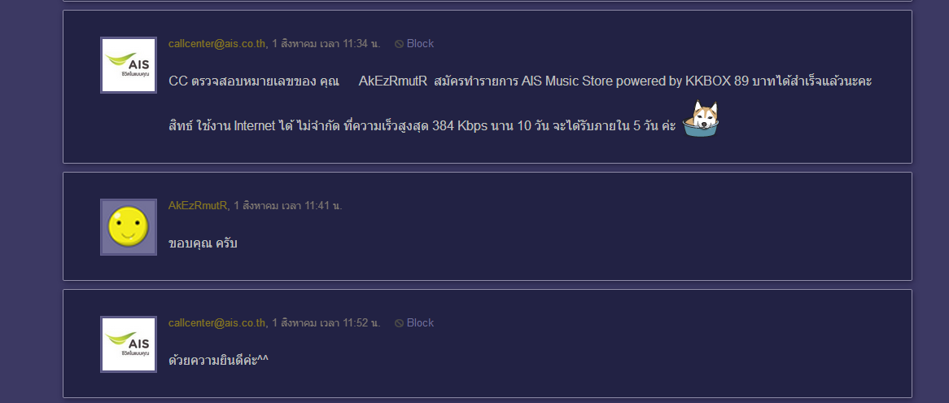Screen dimensions: 949x403
Task: Click the 11:41 timestamp on AkEzRmutR's reply
Action: [x=288, y=206]
